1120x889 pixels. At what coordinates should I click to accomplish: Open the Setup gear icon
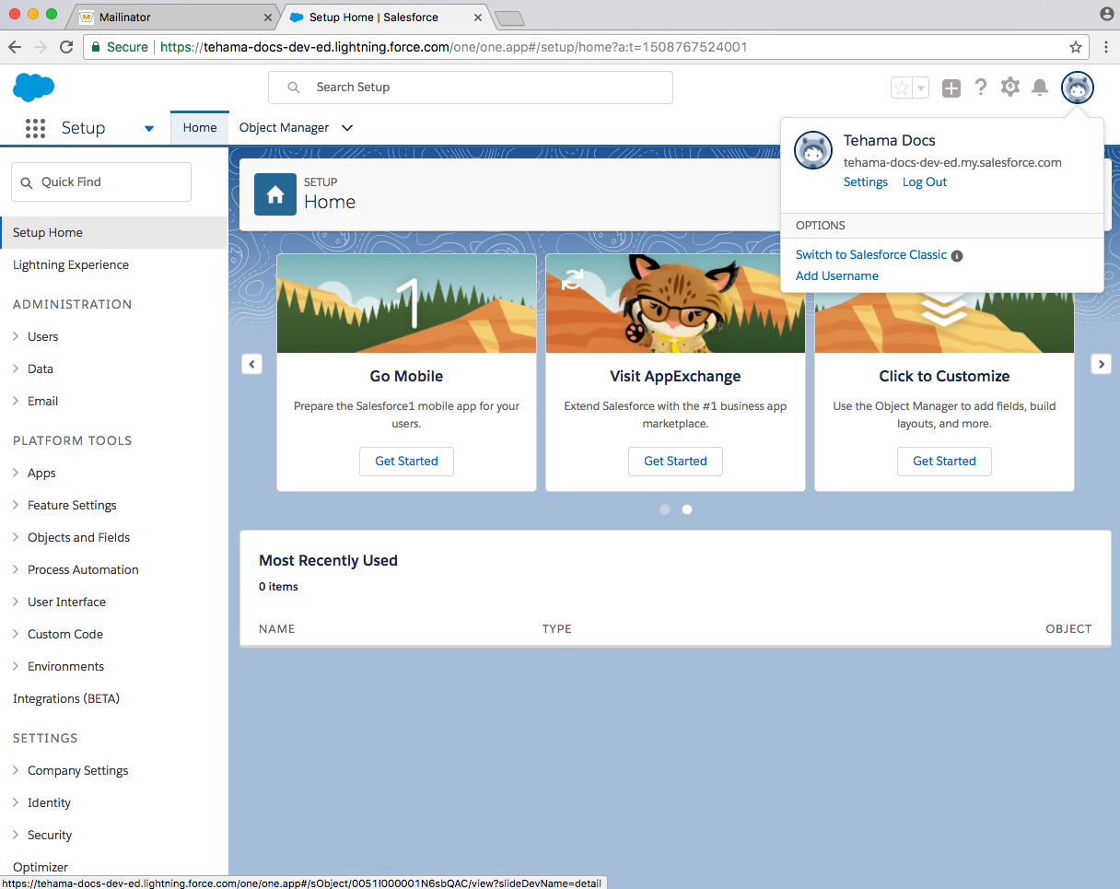coord(1010,87)
